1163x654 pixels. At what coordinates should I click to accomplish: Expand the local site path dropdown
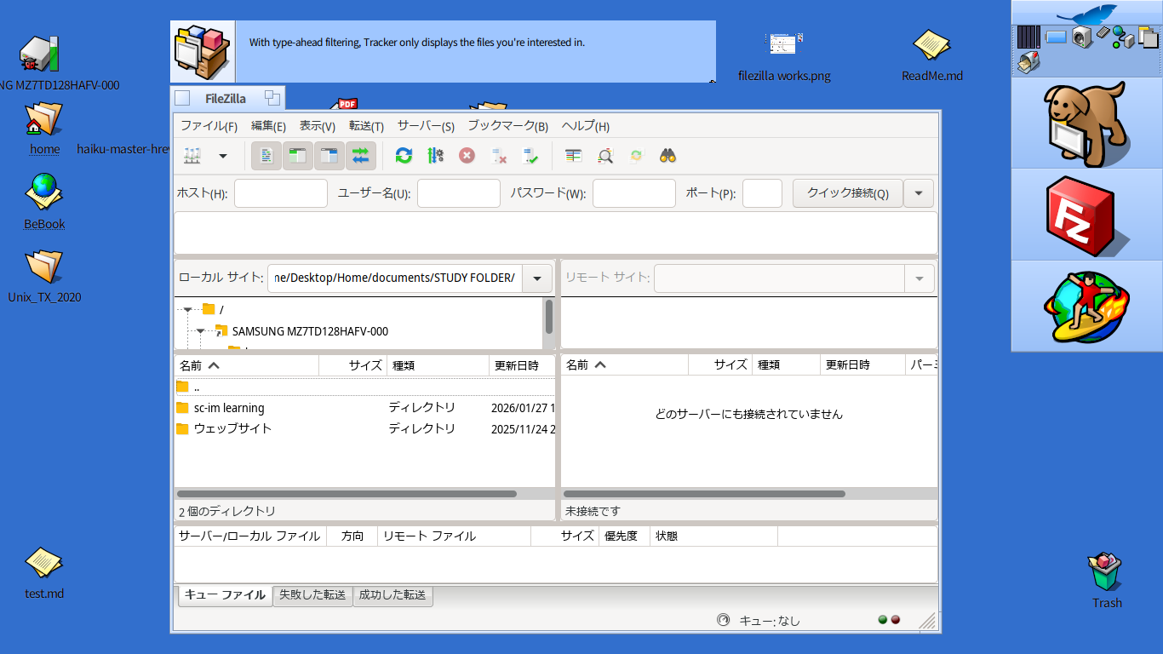pos(537,278)
